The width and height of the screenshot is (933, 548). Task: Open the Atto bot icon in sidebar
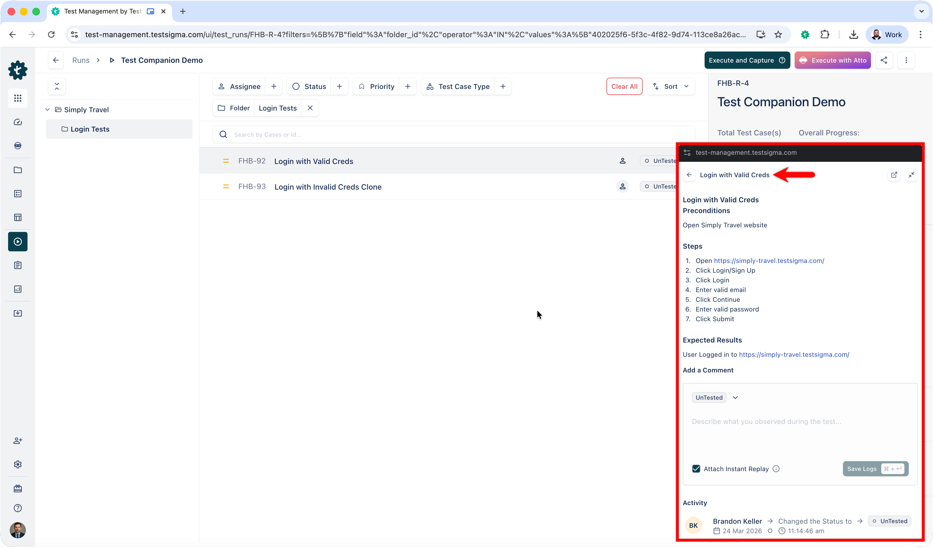[18, 146]
